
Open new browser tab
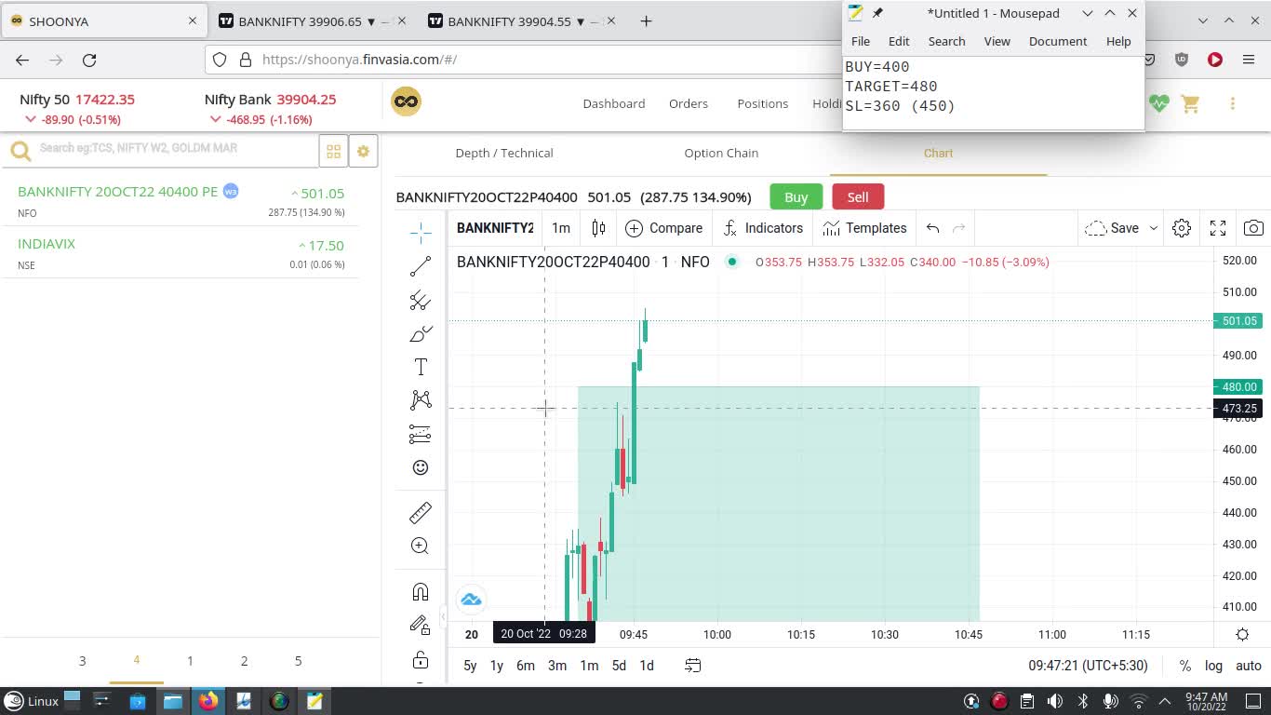(646, 20)
